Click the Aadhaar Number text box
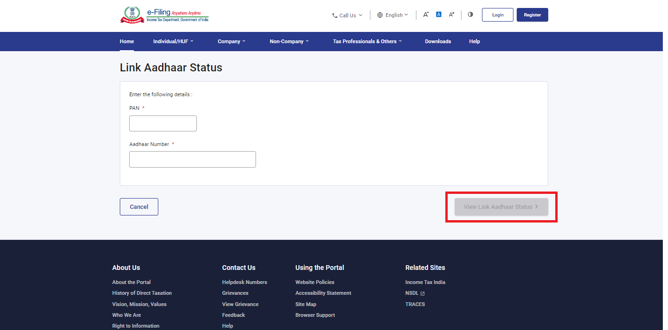The width and height of the screenshot is (668, 330). (193, 160)
